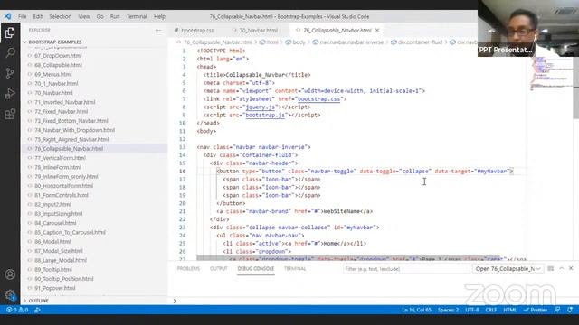Open 71_Inverted_Navbar.html file
Viewport: 579px width, 325px height.
64,102
